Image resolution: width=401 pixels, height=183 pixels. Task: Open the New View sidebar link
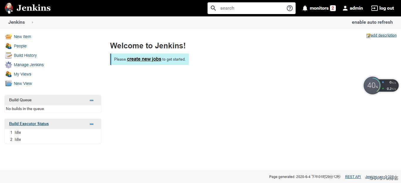click(x=23, y=83)
